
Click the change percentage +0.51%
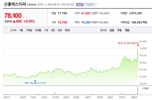(29, 21)
